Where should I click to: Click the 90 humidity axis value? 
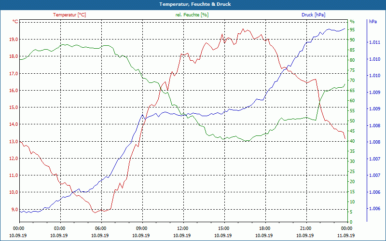[x=352, y=40]
